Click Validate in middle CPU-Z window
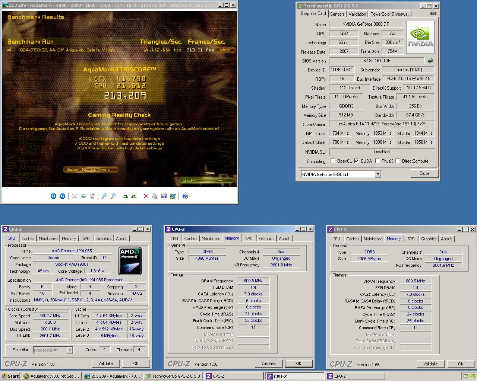 click(268, 364)
